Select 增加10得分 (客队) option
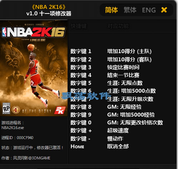The width and height of the screenshot is (178, 169). pyautogui.click(x=129, y=60)
